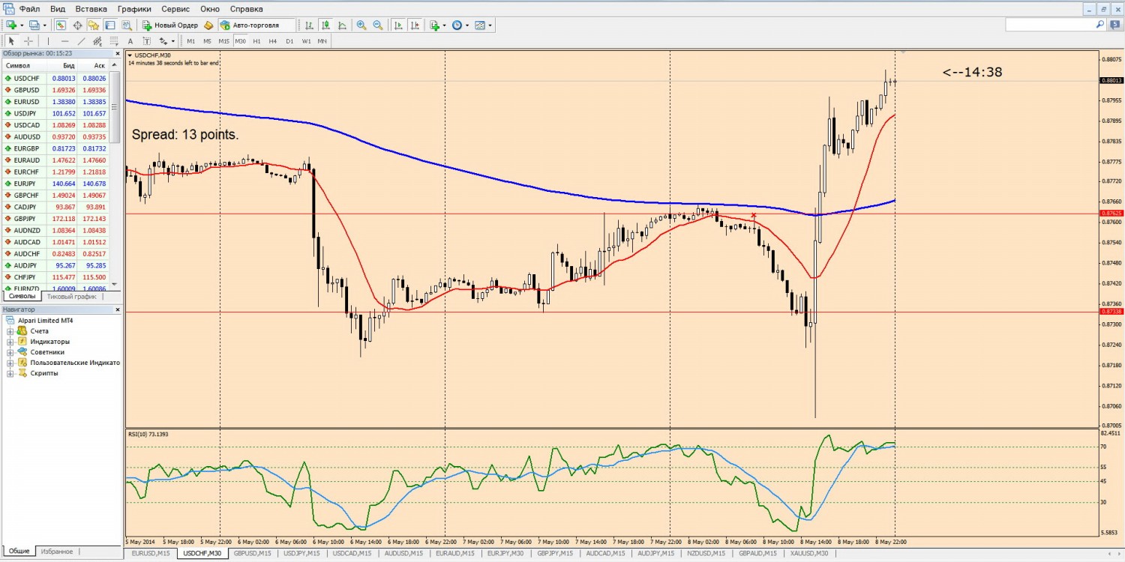Image resolution: width=1125 pixels, height=562 pixels.
Task: Expand the Счета tree node
Action: point(10,331)
